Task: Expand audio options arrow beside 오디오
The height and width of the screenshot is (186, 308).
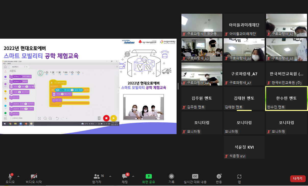Action: click(x=18, y=176)
